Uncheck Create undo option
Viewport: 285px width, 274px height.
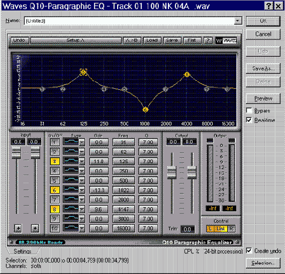pos(249,250)
